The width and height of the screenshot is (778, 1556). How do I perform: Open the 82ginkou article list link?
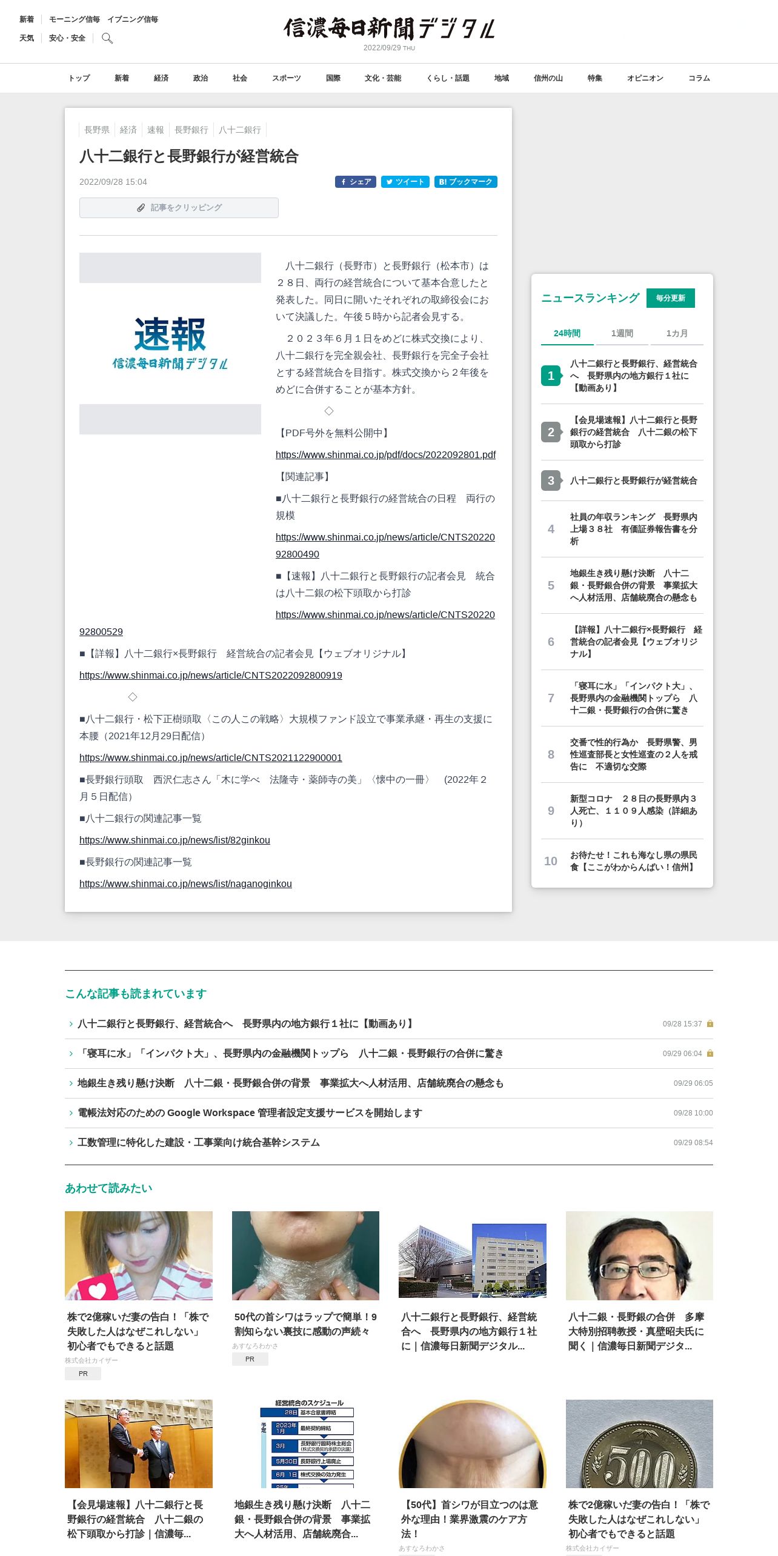pos(175,840)
